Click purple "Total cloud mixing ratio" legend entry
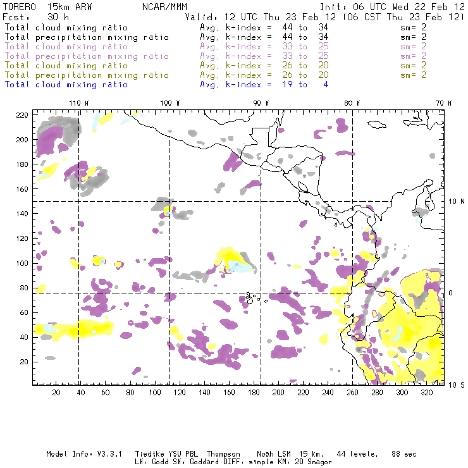The image size is (468, 468). coord(66,47)
